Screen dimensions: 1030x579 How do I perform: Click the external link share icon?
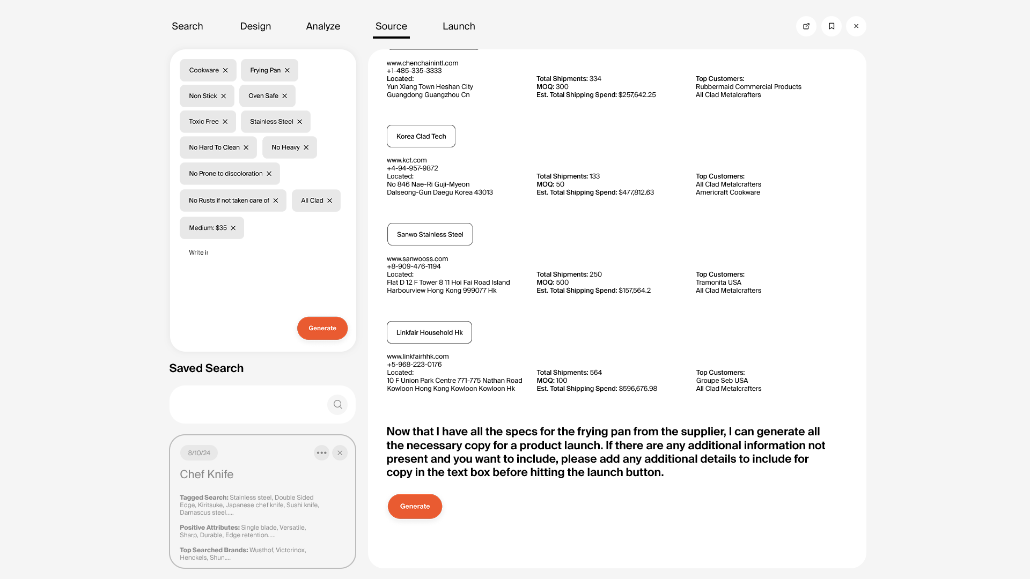tap(806, 26)
